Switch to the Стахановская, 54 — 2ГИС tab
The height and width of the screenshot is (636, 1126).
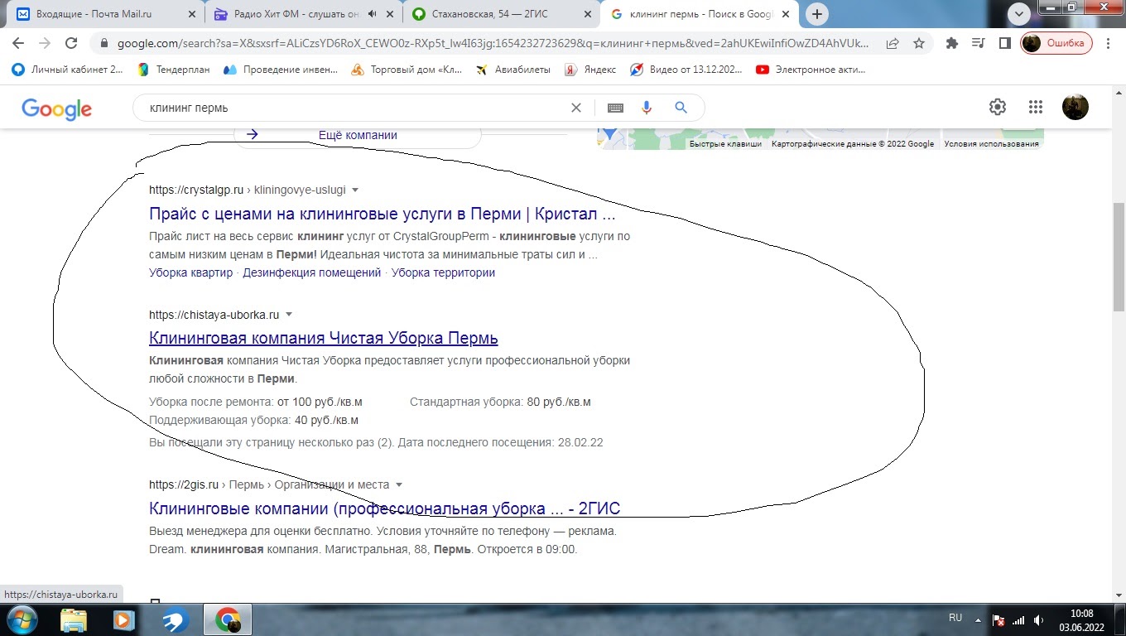click(x=503, y=14)
